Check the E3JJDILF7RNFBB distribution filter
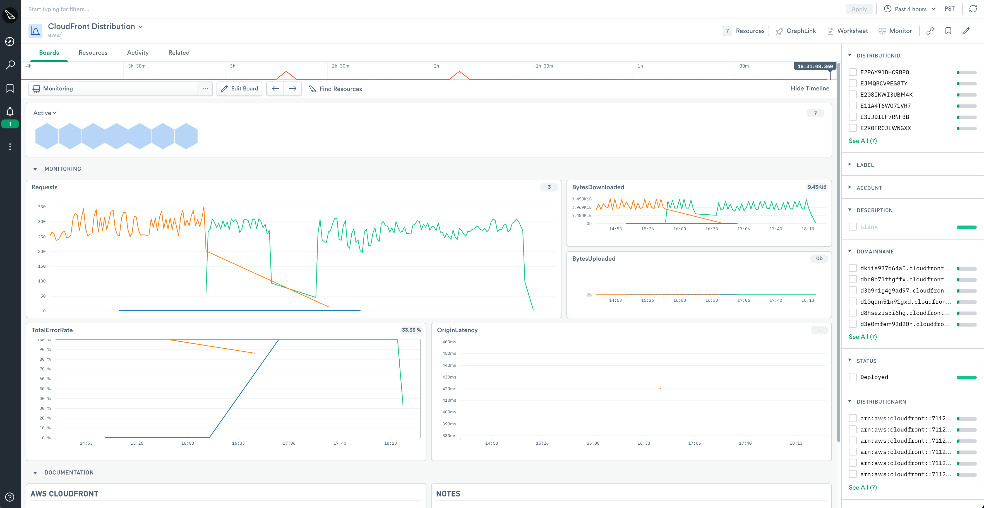The image size is (984, 508). [x=853, y=117]
